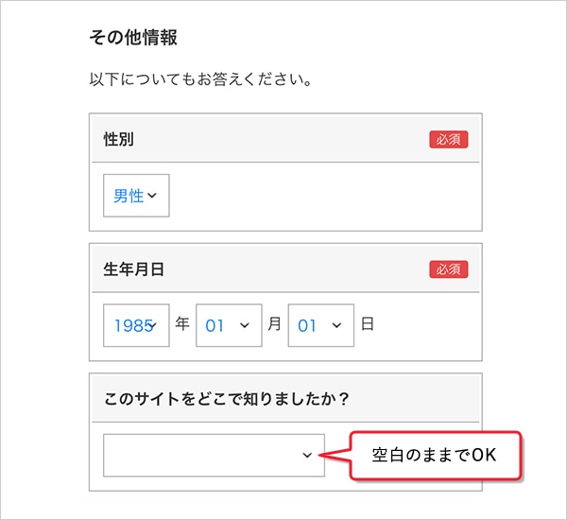Open the birth month dropdown before 月

pos(228,325)
